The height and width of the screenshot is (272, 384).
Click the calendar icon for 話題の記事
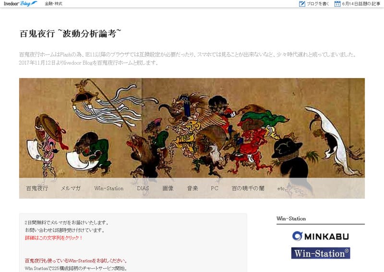(337, 4)
